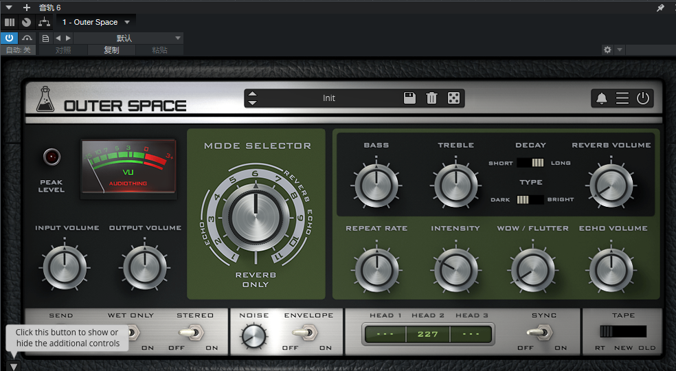Open the routing icon next to the plugin name
This screenshot has width=676, height=371.
point(44,22)
